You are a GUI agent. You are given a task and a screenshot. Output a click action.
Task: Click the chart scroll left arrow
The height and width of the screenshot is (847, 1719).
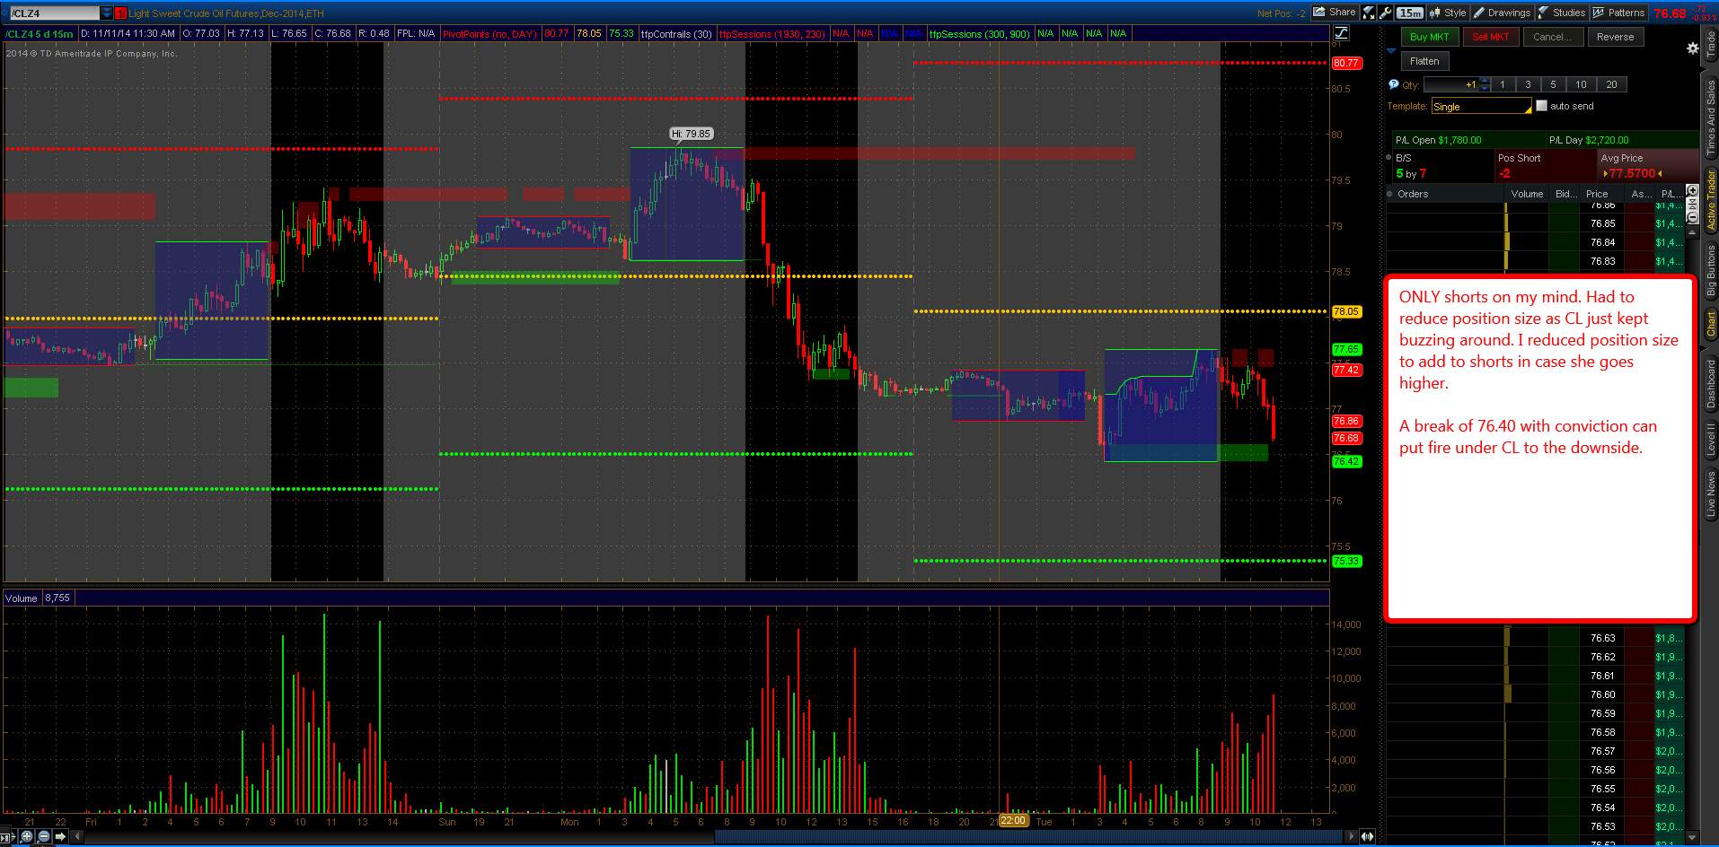point(77,836)
